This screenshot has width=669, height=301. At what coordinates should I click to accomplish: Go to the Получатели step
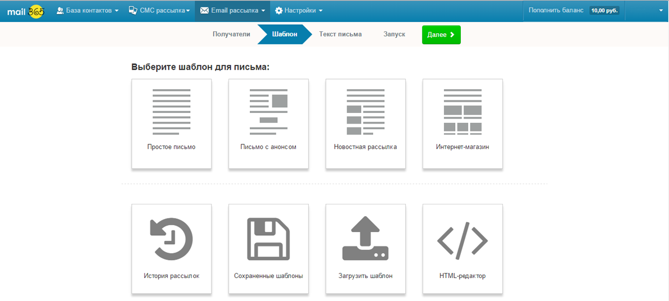(231, 34)
